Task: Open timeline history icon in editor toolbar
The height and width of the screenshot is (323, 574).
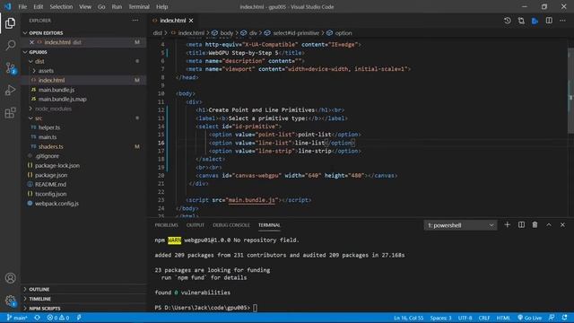Action: (x=507, y=21)
